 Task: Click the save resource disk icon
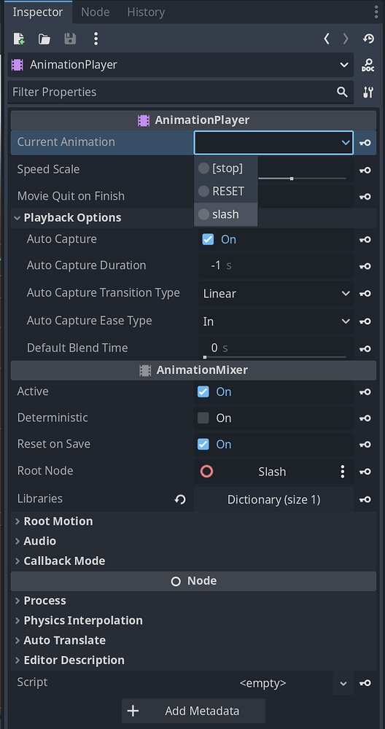[x=70, y=39]
